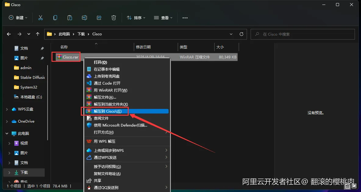Viewport: 361px width, 192px height.
Task: Choose 解压文件(A)... in context menu
Action: click(x=127, y=97)
